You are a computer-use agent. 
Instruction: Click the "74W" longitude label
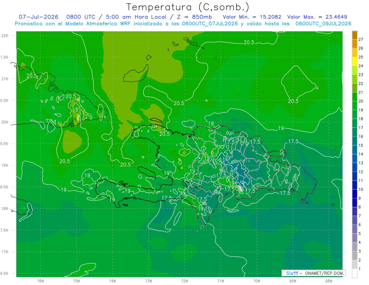tap(113, 281)
